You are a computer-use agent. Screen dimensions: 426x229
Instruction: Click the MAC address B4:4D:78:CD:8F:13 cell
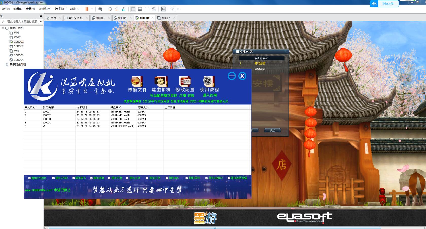(88, 112)
